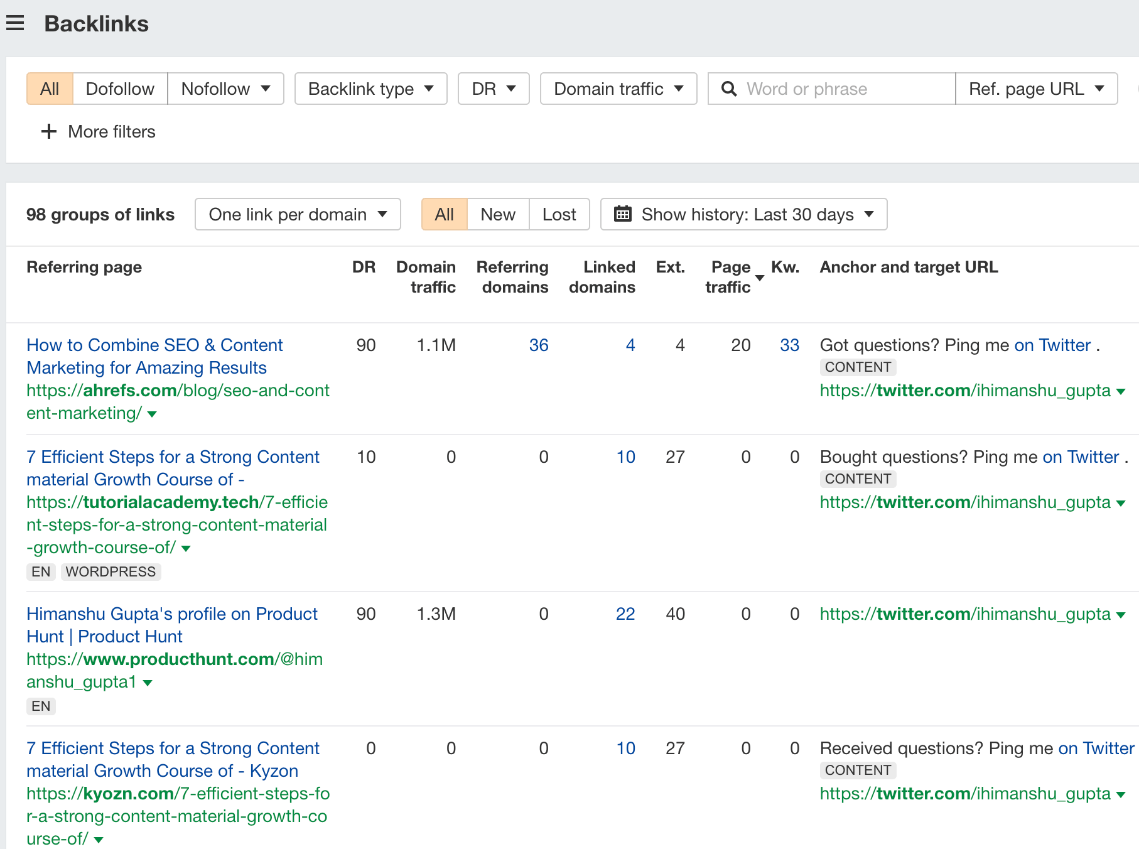The width and height of the screenshot is (1139, 849).
Task: Open the Ref. page URL dropdown
Action: [1036, 89]
